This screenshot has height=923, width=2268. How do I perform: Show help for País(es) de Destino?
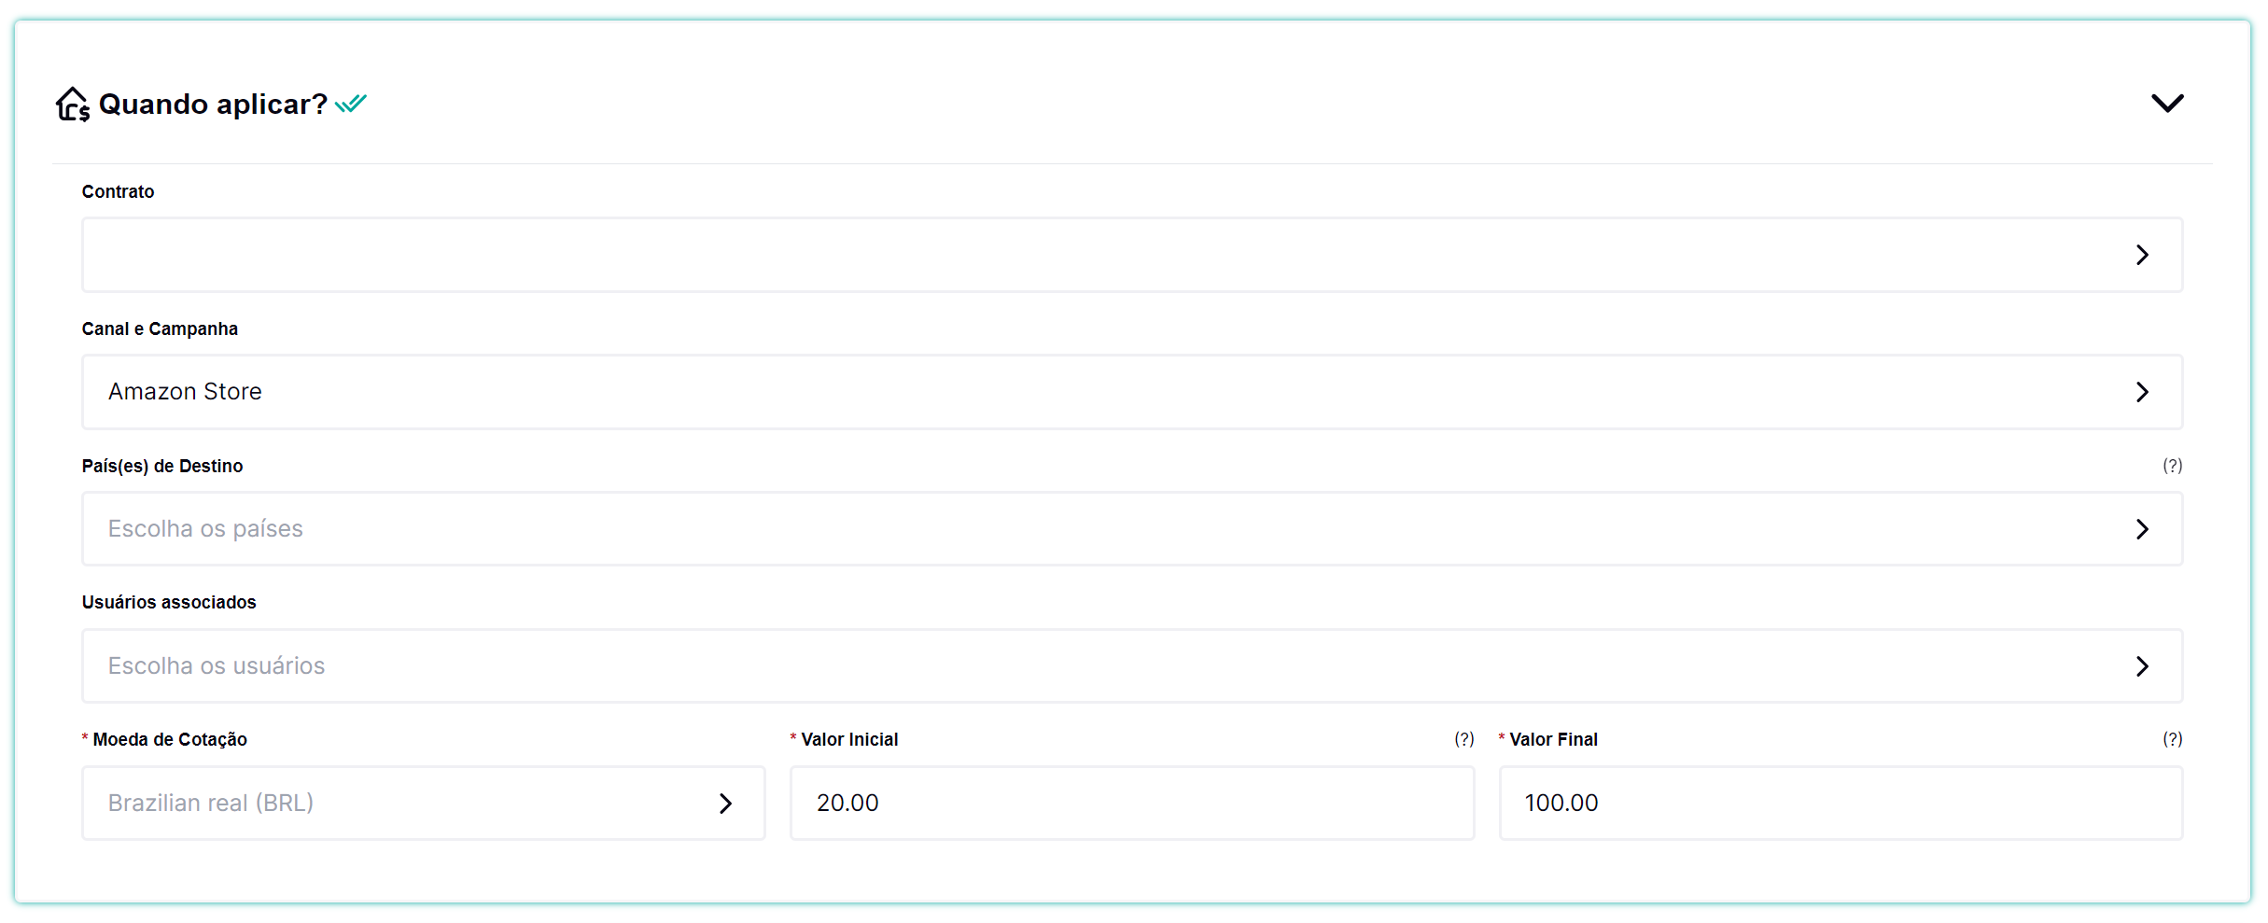[2172, 466]
